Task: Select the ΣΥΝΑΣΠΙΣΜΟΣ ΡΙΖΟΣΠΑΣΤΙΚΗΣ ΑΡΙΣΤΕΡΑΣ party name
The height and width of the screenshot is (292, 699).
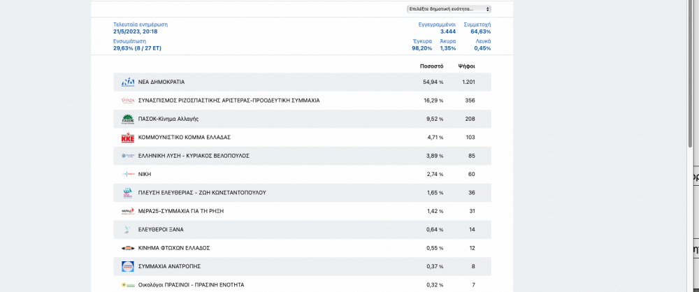Action: [x=229, y=101]
